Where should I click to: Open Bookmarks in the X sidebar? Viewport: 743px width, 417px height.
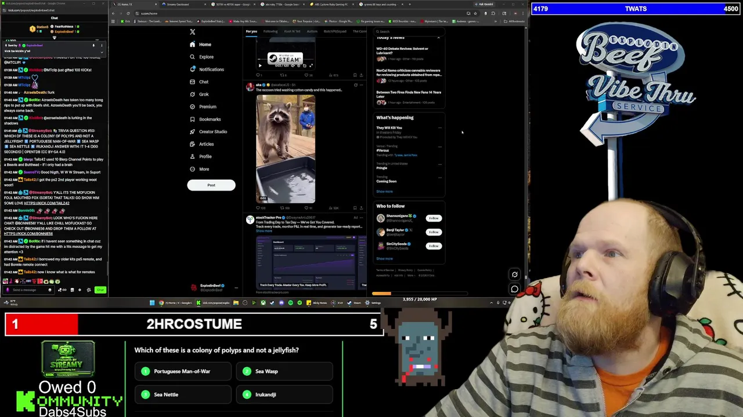pyautogui.click(x=205, y=119)
